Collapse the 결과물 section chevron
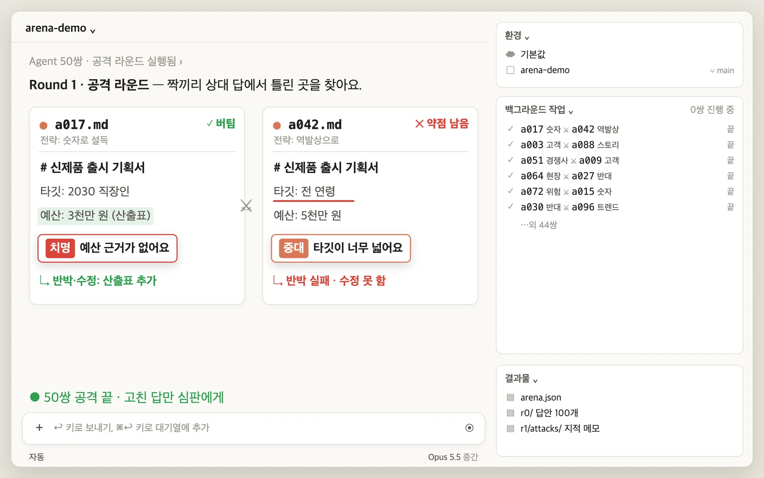Image resolution: width=764 pixels, height=478 pixels. [x=535, y=380]
